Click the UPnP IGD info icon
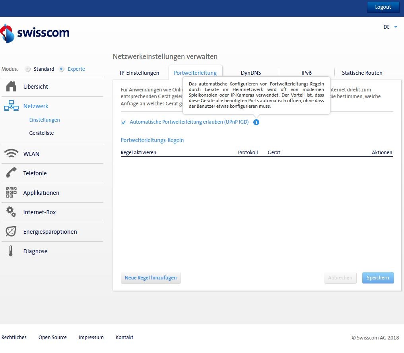The width and height of the screenshot is (404, 353). pyautogui.click(x=256, y=122)
